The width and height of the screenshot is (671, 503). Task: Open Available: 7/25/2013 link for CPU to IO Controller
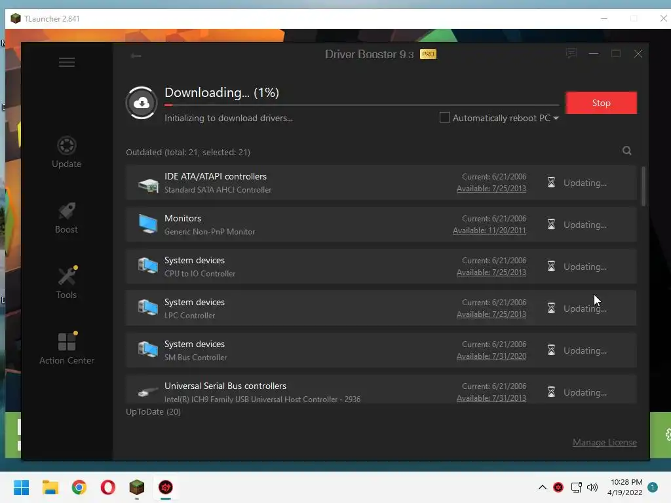click(x=491, y=272)
